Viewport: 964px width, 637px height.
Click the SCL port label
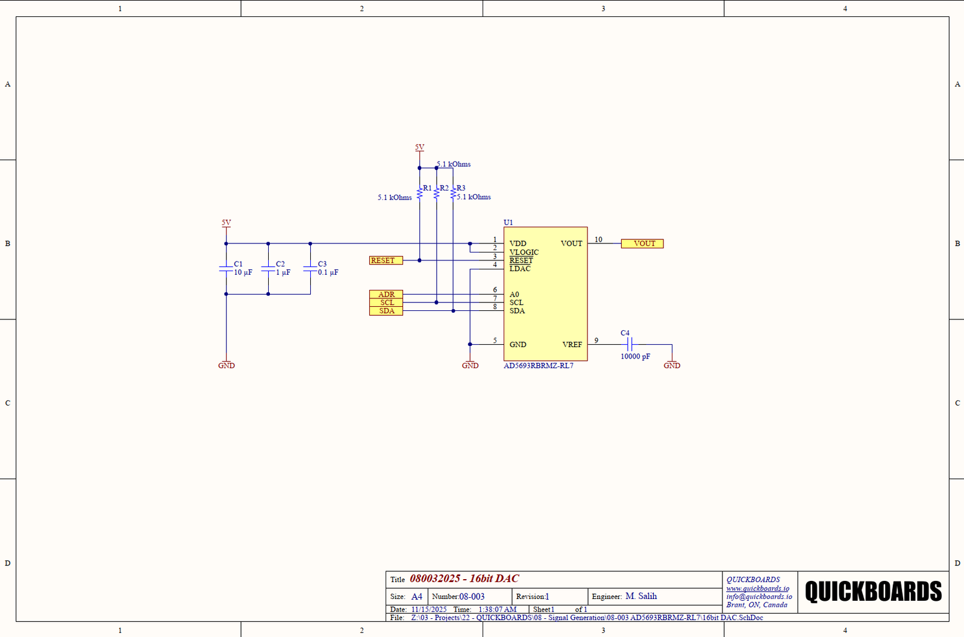tap(386, 303)
